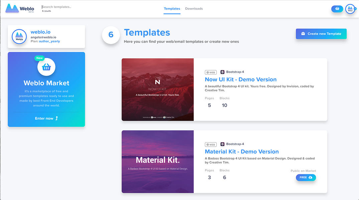Open Material Kit - Demo Version title

[x=242, y=152]
